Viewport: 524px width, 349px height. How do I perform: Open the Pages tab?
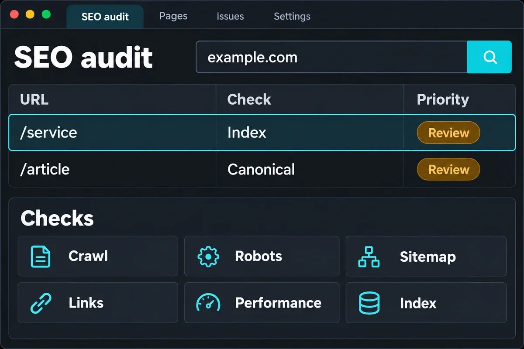[173, 16]
